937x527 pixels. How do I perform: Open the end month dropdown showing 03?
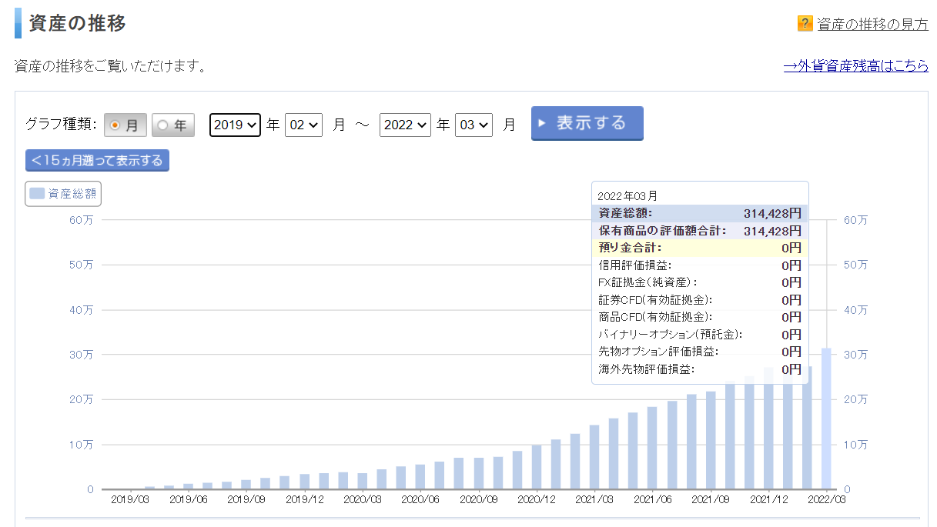pyautogui.click(x=474, y=125)
